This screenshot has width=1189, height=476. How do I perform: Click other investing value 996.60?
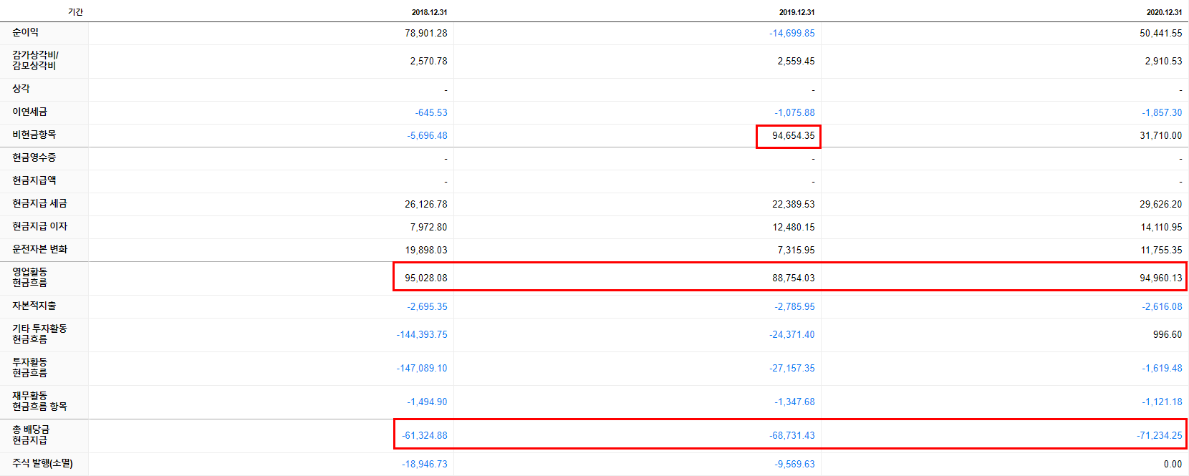coord(1168,334)
